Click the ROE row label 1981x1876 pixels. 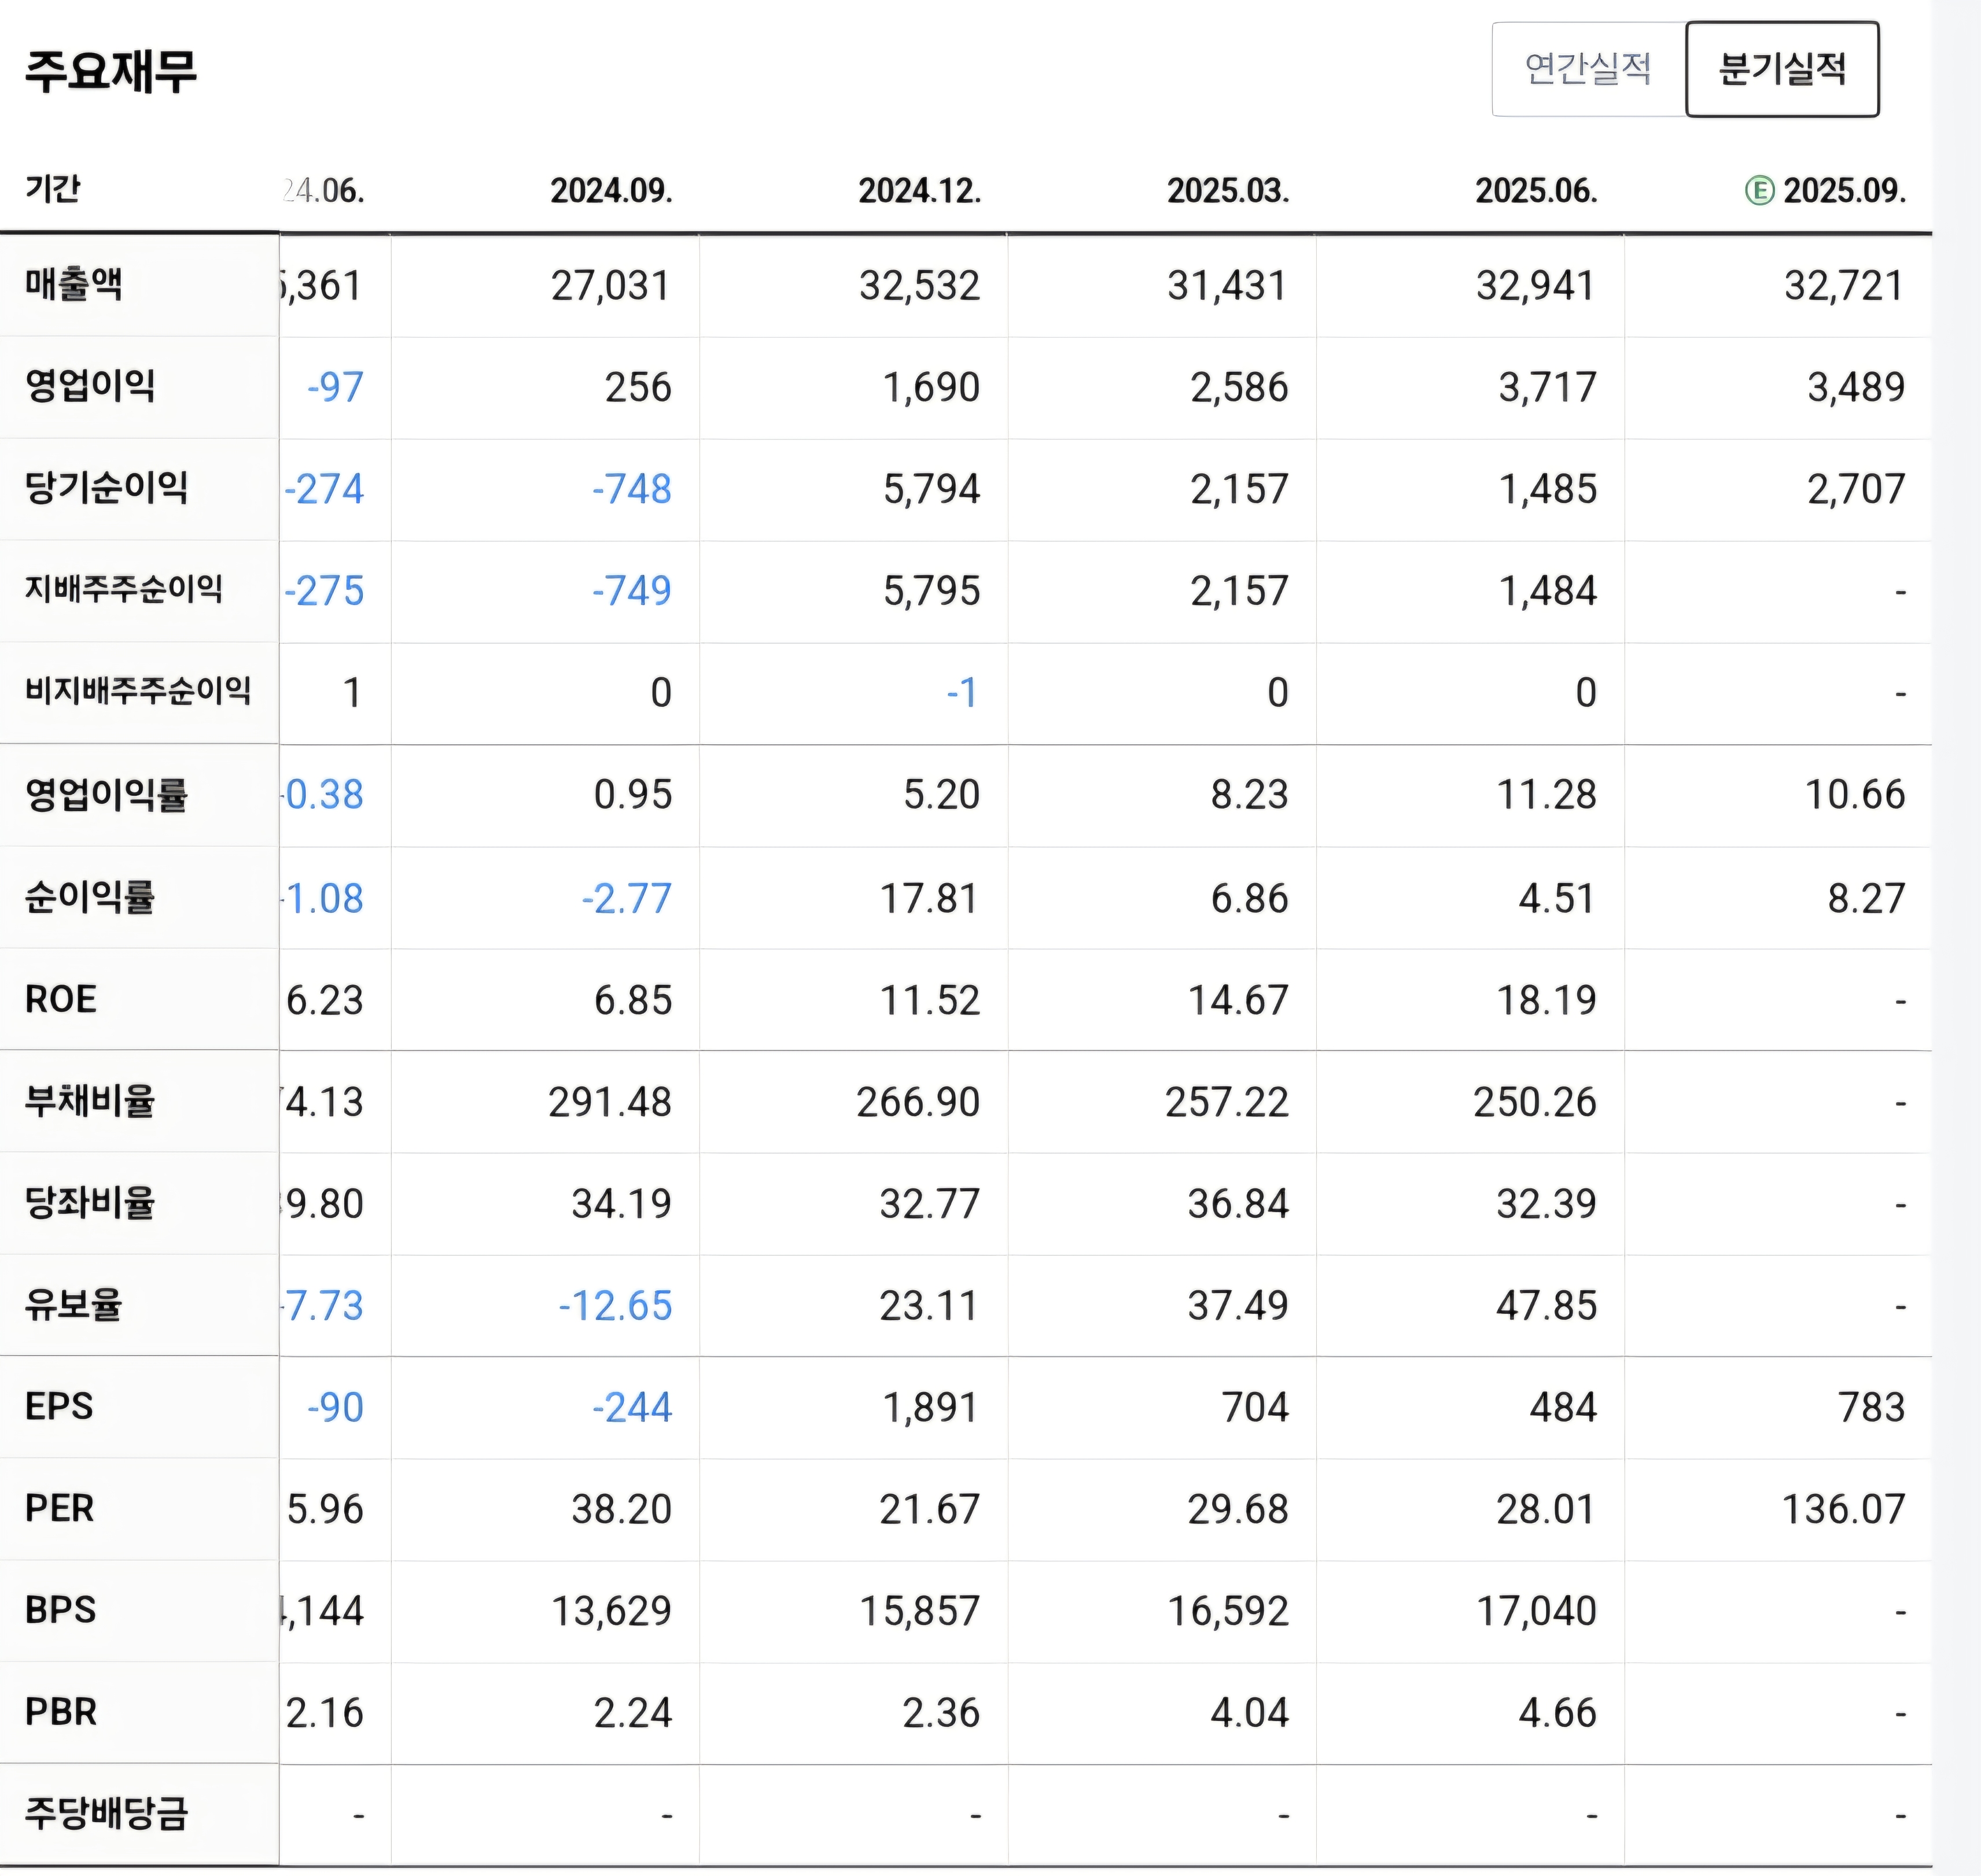pyautogui.click(x=61, y=999)
